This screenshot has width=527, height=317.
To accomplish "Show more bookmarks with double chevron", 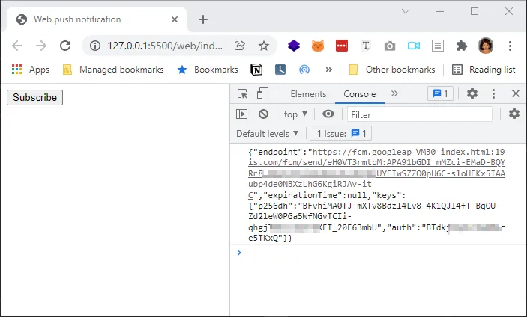I will [328, 70].
